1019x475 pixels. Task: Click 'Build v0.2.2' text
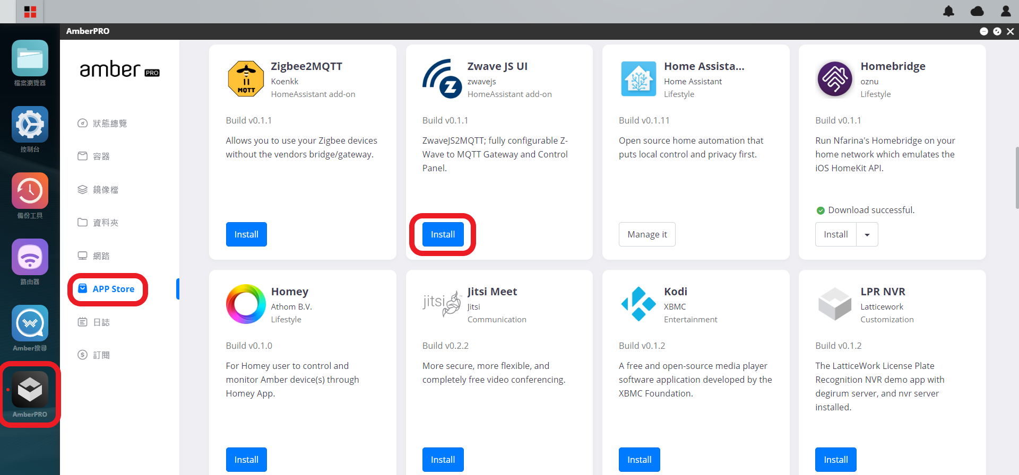445,346
